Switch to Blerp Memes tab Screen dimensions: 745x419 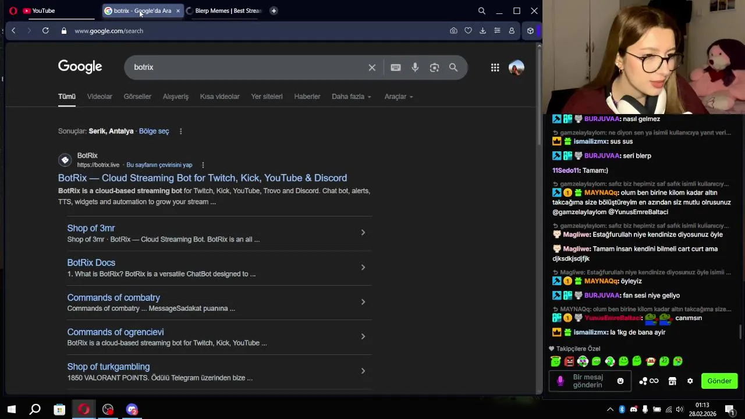click(x=224, y=10)
